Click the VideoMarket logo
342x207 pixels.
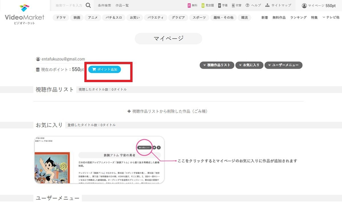point(25,14)
